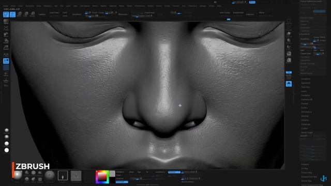Screen dimensions: 331x186
Task: Click the highlighted blue icon on left shelf
Action: [6, 61]
